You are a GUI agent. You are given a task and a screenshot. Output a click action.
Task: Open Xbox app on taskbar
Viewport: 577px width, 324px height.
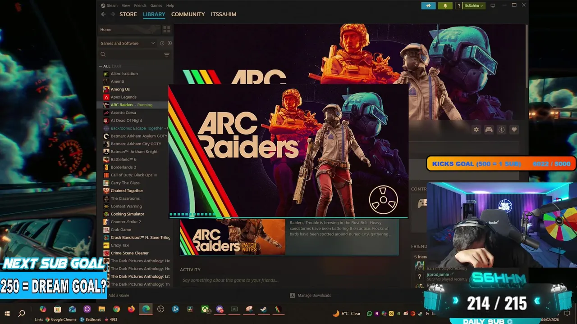205,310
